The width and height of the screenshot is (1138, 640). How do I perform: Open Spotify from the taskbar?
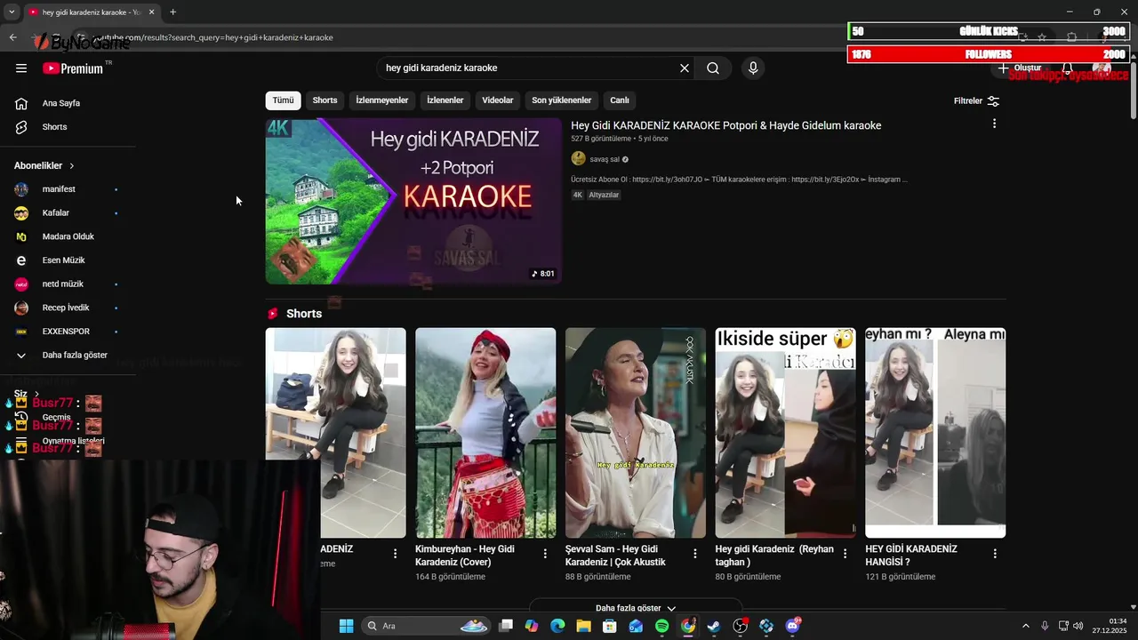click(x=661, y=626)
